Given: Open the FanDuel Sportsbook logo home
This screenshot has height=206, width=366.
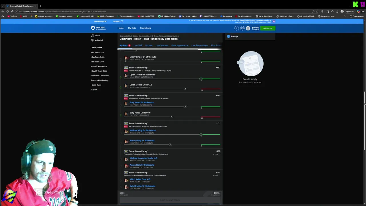Looking at the screenshot, I should point(99,28).
